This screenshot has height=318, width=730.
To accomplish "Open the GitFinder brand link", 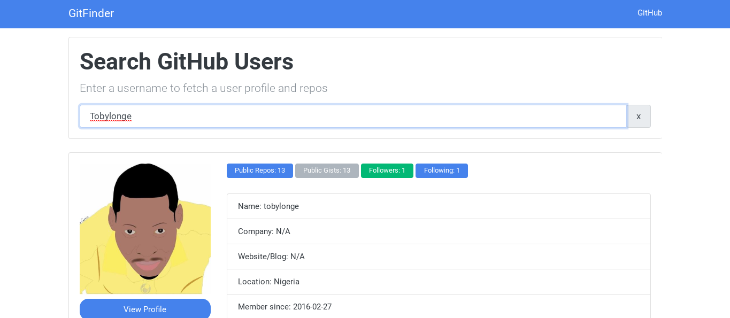I will point(91,13).
